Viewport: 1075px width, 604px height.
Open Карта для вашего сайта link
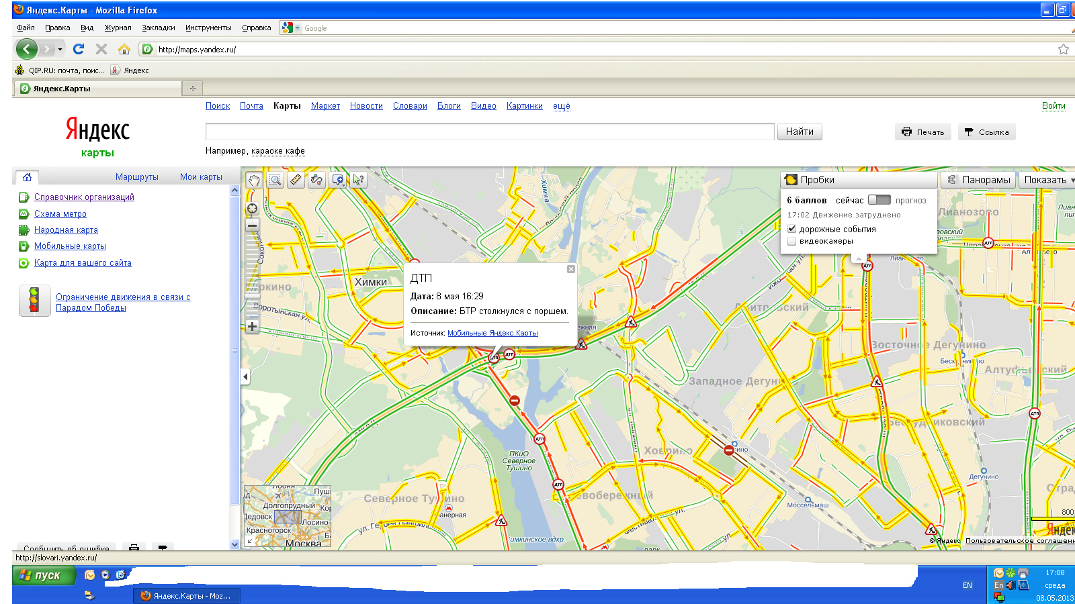point(83,263)
